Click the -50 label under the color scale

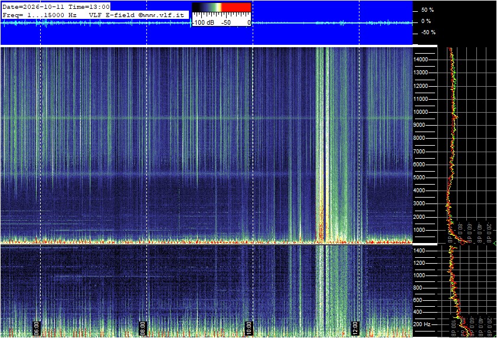[x=225, y=22]
